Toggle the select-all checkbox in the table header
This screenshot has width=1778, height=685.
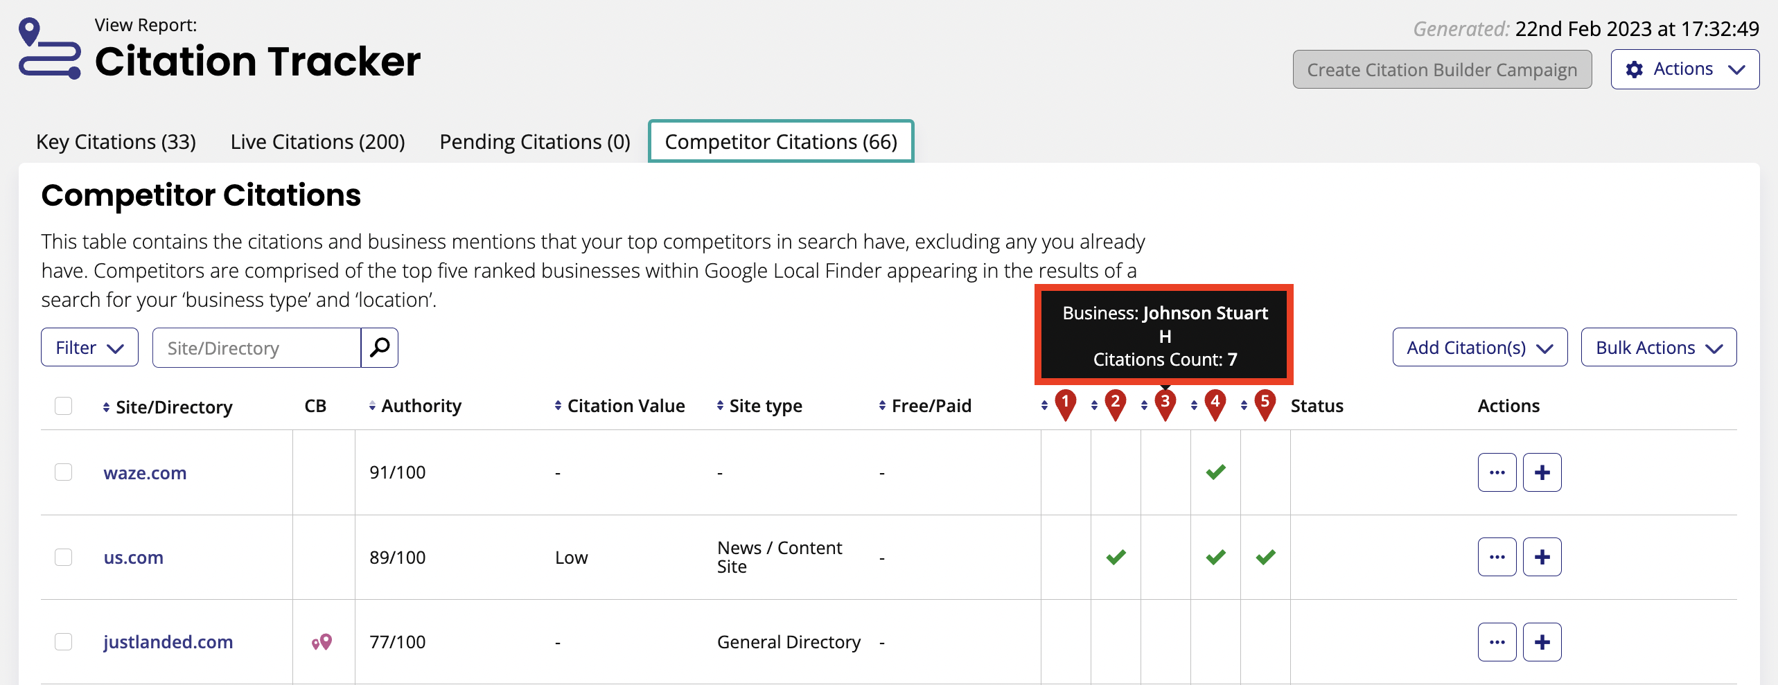pyautogui.click(x=63, y=405)
